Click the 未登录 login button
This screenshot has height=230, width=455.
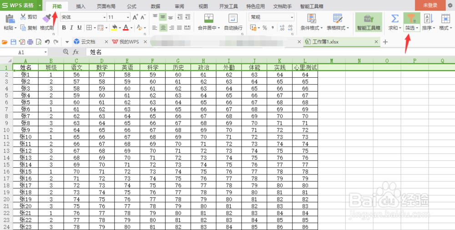pyautogui.click(x=430, y=5)
